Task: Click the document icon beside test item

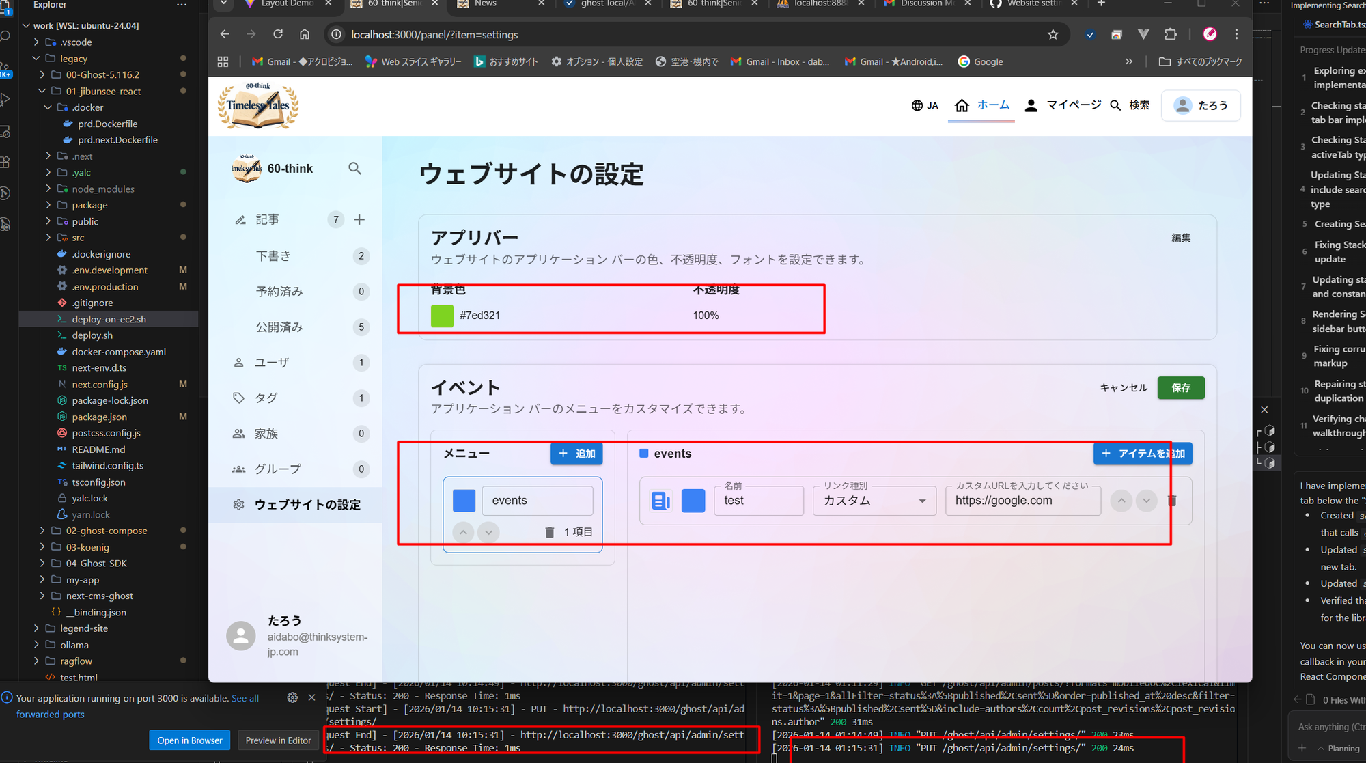Action: coord(660,501)
